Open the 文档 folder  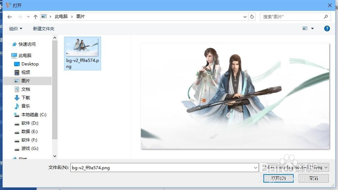tap(26, 89)
